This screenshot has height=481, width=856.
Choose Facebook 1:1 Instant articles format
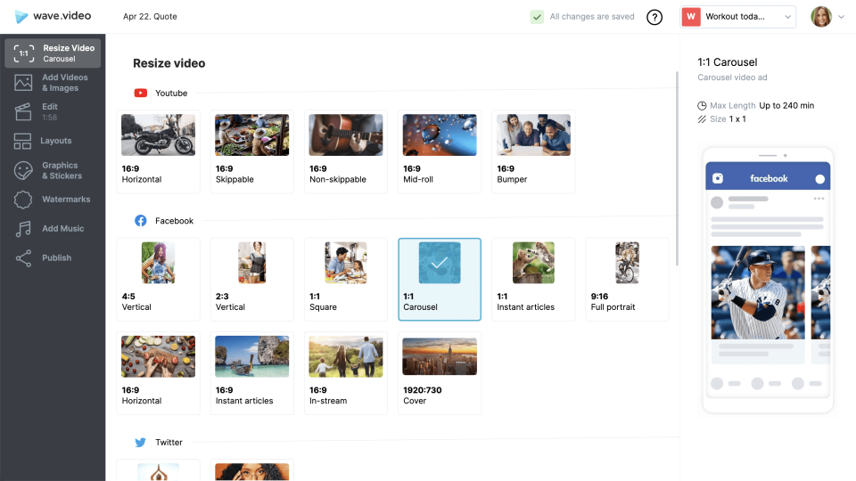[533, 279]
